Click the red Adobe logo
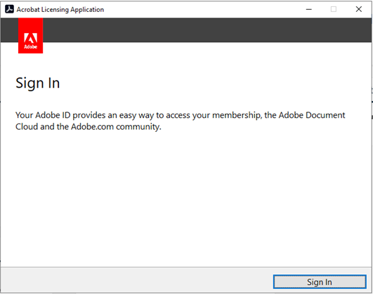 (x=30, y=36)
